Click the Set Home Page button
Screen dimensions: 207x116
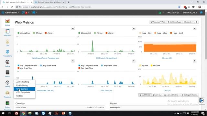(x=174, y=22)
